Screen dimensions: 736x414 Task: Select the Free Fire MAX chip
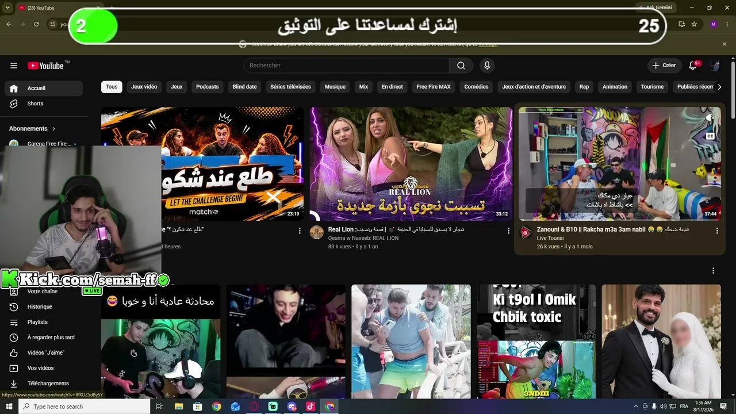click(434, 87)
